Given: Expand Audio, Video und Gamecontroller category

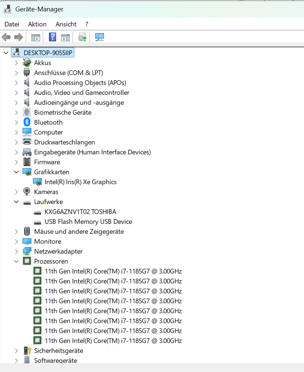Looking at the screenshot, I should point(16,93).
